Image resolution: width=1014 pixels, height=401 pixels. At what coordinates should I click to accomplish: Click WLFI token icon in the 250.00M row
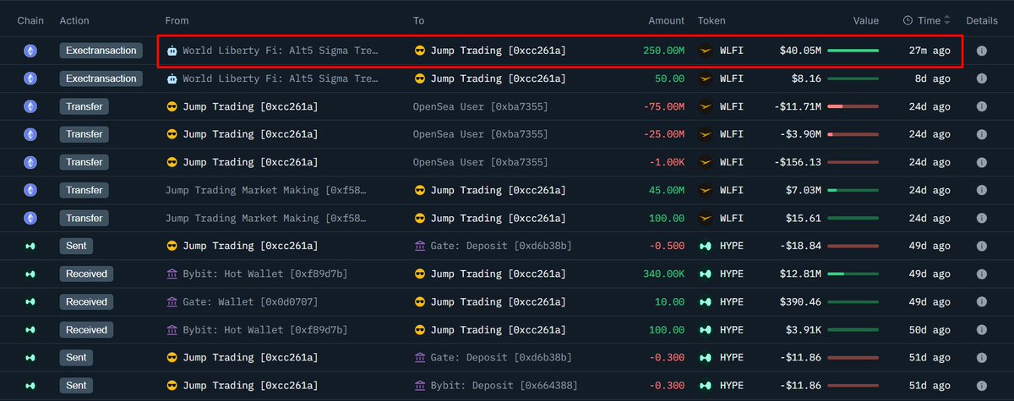[x=706, y=51]
